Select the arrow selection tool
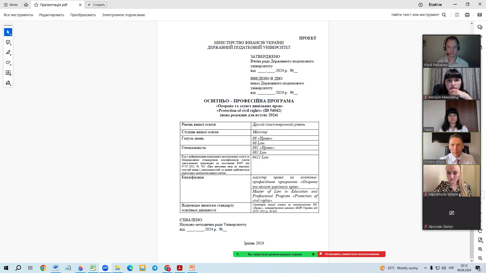Viewport: 486px width, 273px height. click(x=8, y=32)
